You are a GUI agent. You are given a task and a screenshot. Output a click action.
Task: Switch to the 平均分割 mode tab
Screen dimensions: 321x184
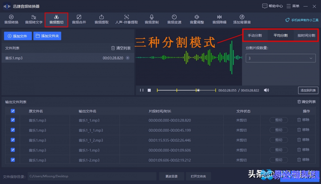coord(281,36)
